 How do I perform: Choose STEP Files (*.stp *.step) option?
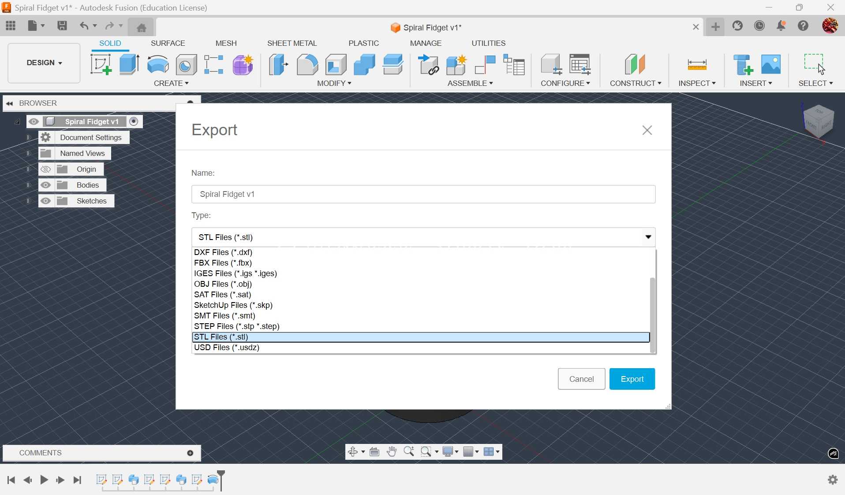pyautogui.click(x=421, y=326)
